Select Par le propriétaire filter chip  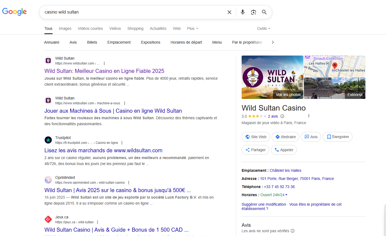tap(247, 42)
